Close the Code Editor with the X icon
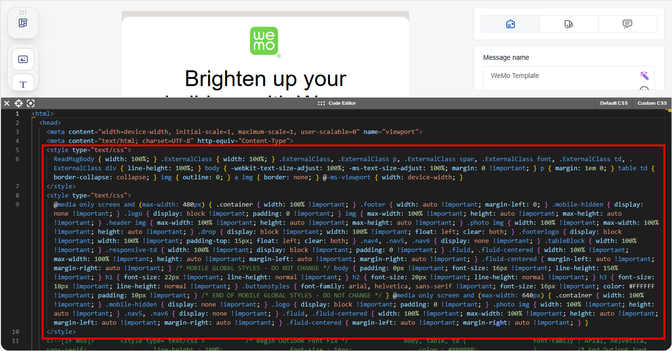 point(7,103)
